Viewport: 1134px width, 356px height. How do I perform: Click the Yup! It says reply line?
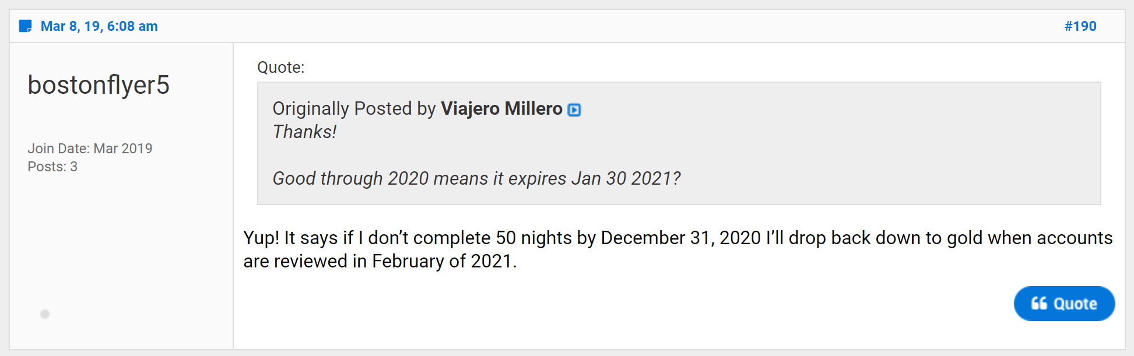(678, 238)
